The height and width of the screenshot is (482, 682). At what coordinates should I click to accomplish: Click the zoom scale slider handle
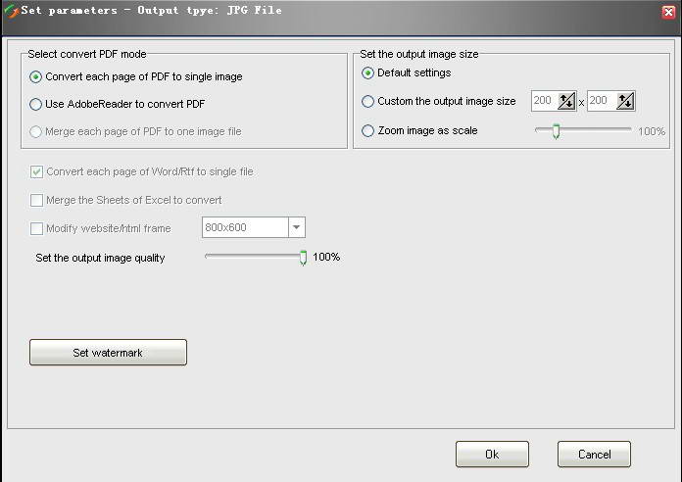pos(556,131)
